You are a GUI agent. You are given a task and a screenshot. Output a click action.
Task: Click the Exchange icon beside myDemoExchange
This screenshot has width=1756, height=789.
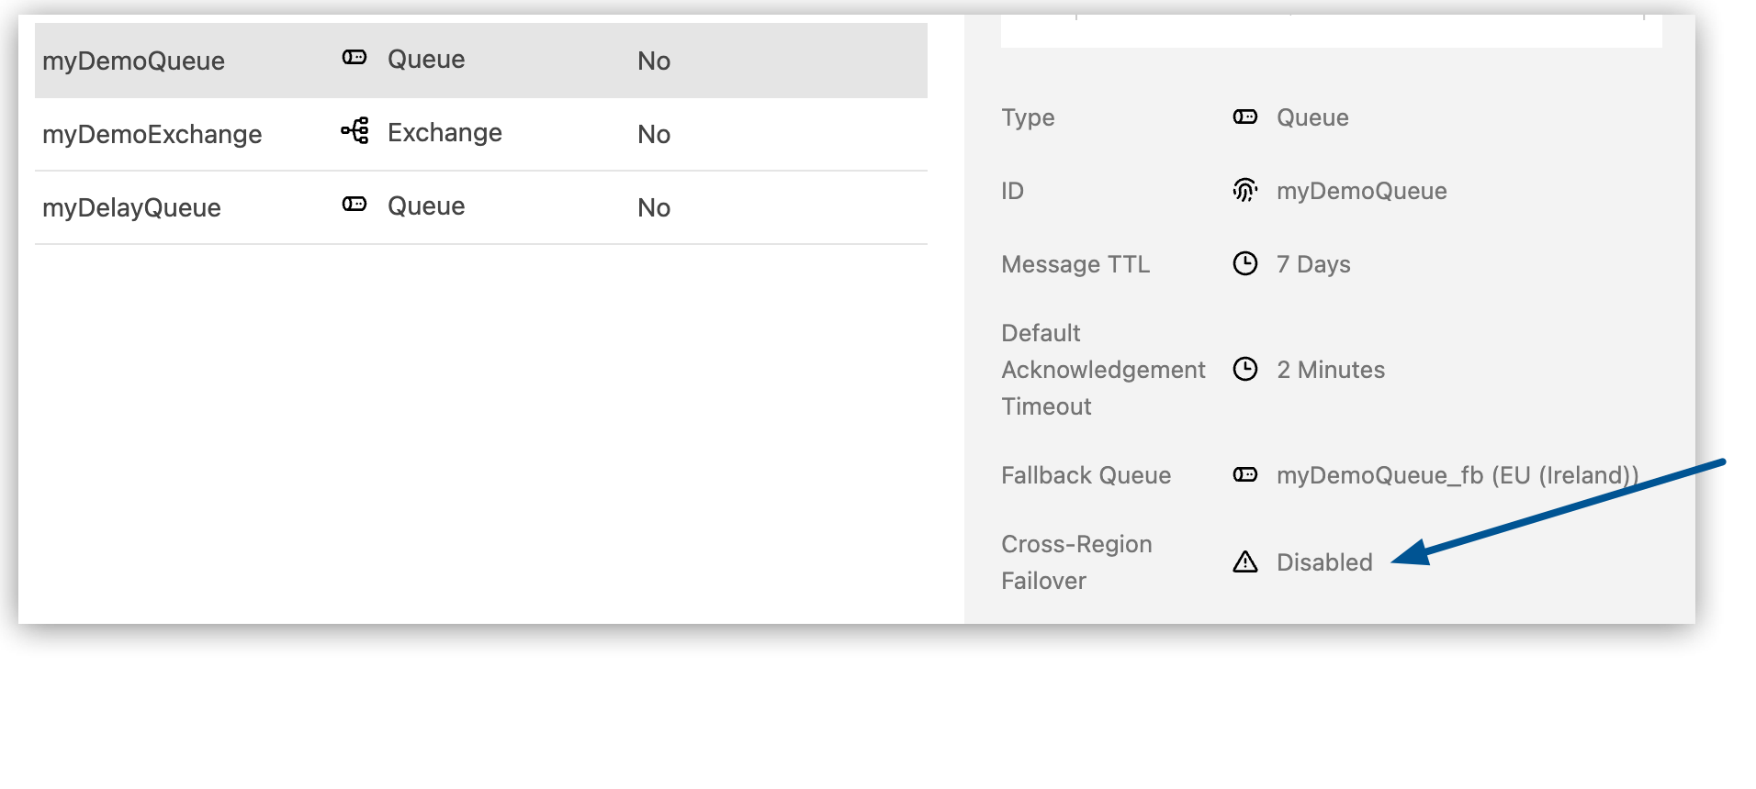coord(354,131)
